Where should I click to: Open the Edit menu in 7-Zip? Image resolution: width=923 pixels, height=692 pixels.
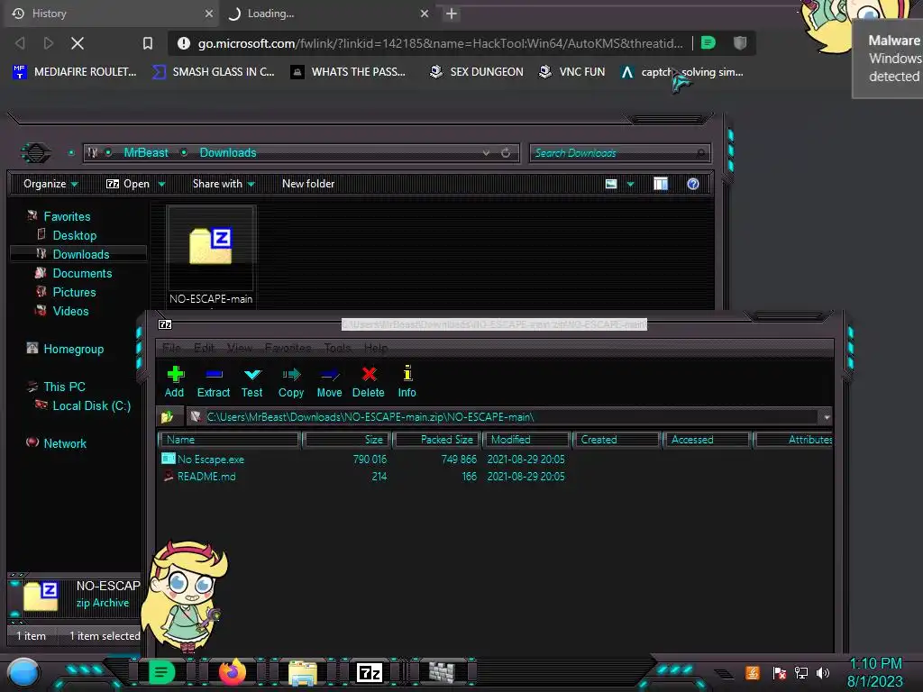pos(204,348)
